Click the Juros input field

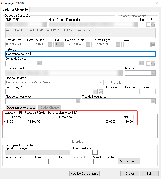tap(42, 162)
